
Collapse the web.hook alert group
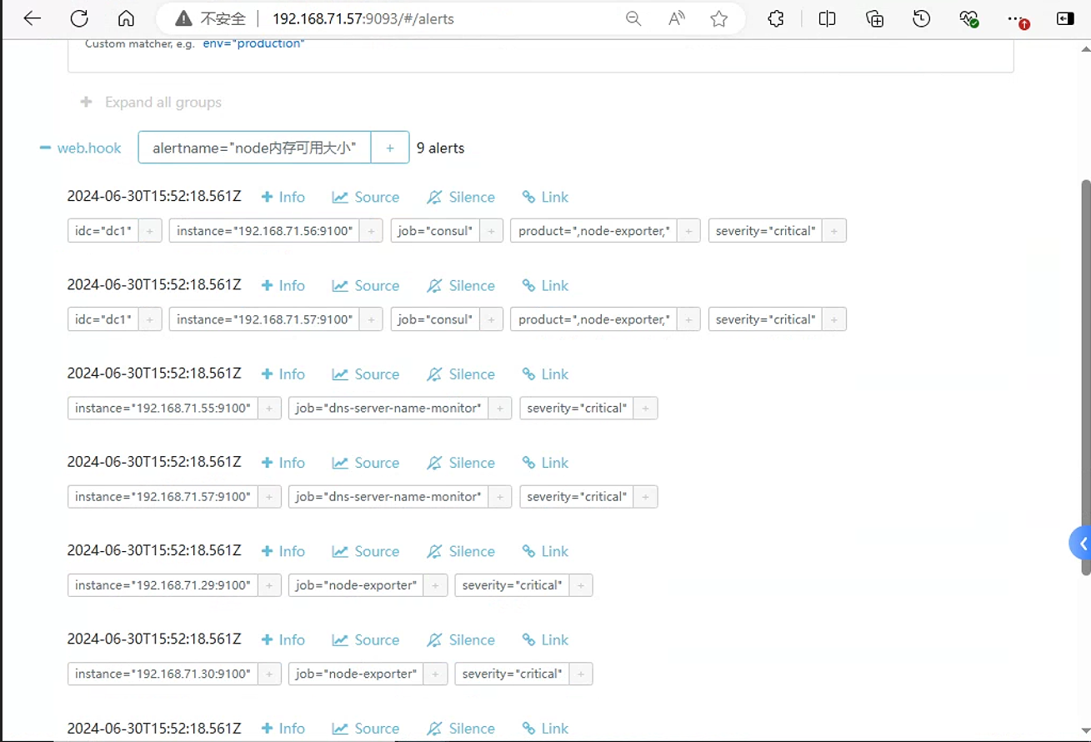click(80, 148)
